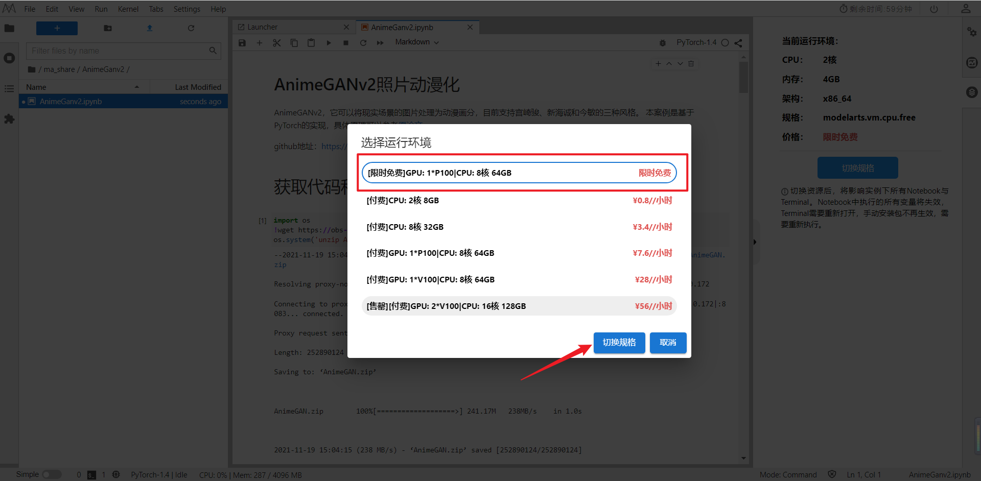Move the cell up
The width and height of the screenshot is (981, 481).
click(x=669, y=64)
